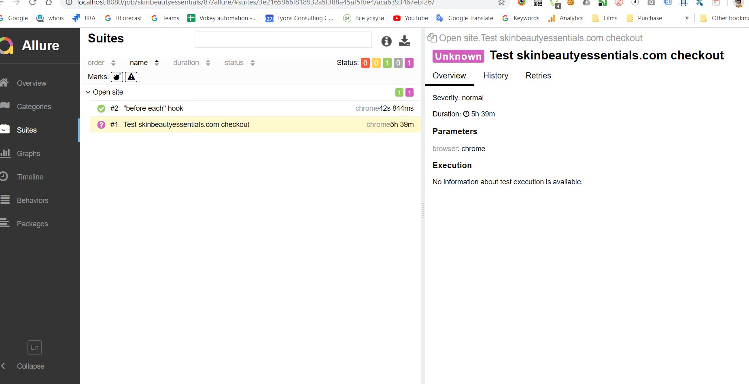The width and height of the screenshot is (749, 384).
Task: Open the Films bookmarks folder
Action: tap(605, 18)
